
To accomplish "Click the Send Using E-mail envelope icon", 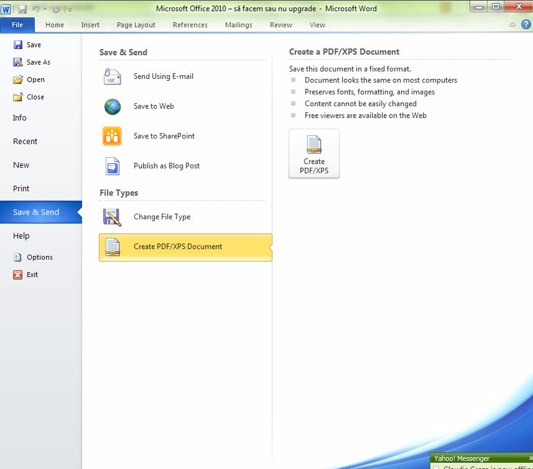I will [x=112, y=76].
